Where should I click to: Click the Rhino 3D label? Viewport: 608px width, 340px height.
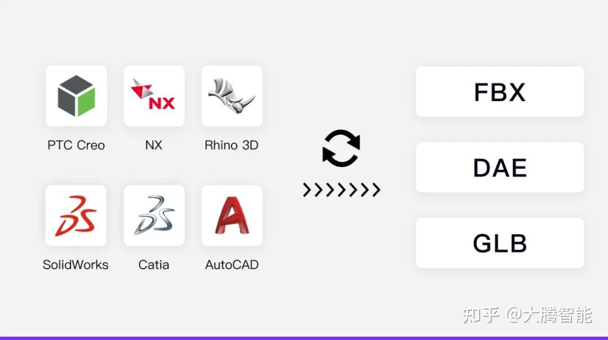pyautogui.click(x=231, y=145)
